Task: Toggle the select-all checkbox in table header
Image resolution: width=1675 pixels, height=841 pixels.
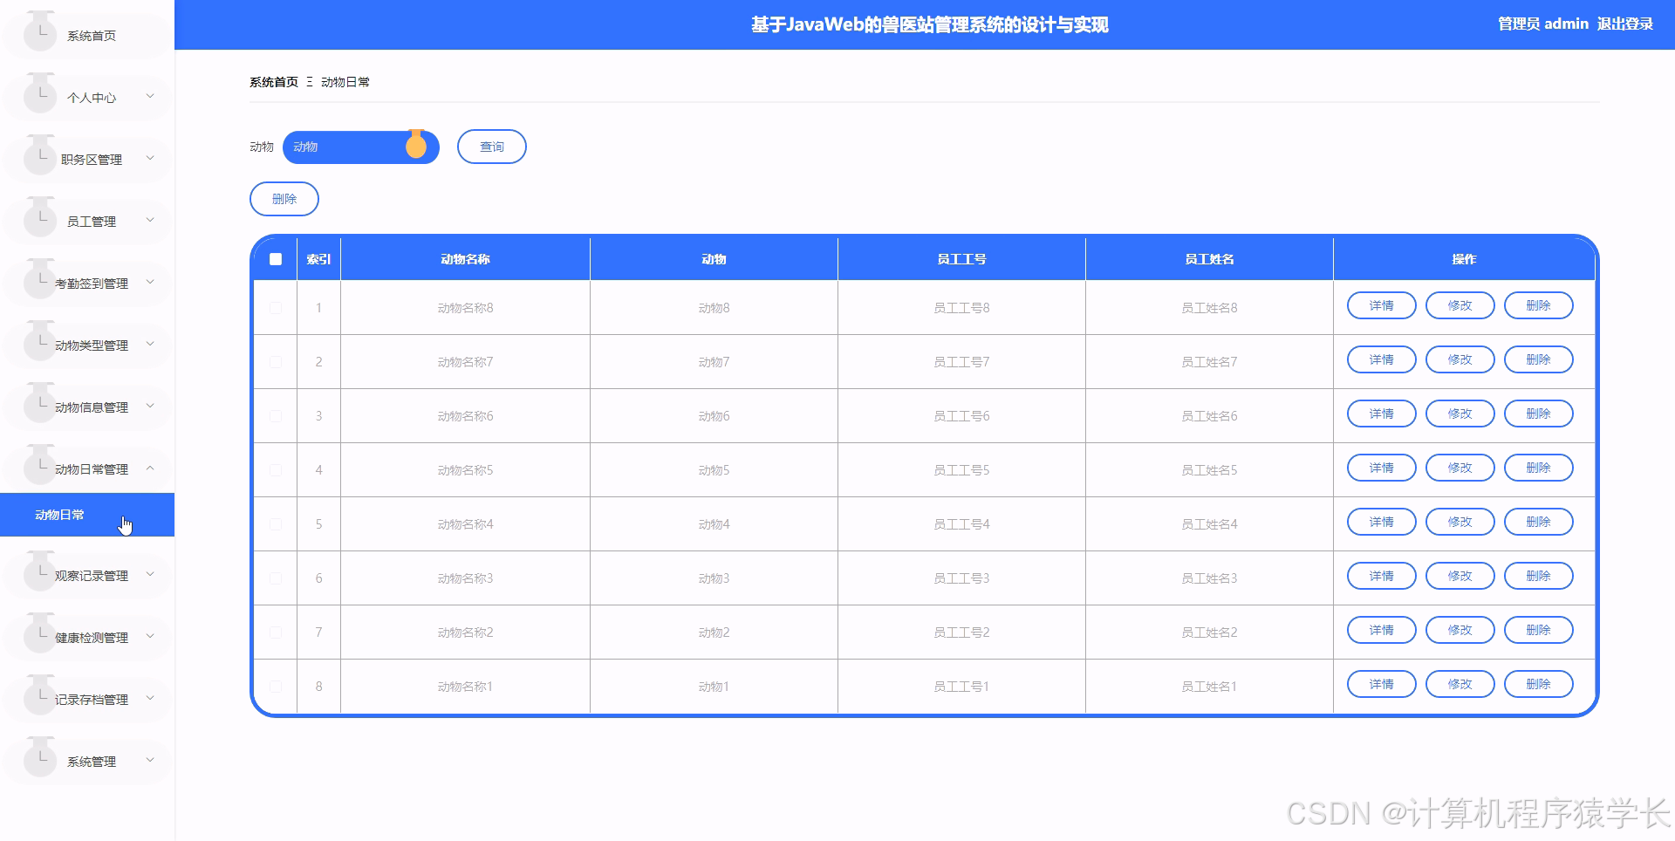Action: tap(276, 259)
